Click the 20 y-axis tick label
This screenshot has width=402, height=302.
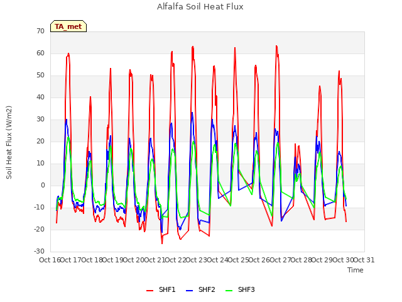pyautogui.click(x=40, y=141)
